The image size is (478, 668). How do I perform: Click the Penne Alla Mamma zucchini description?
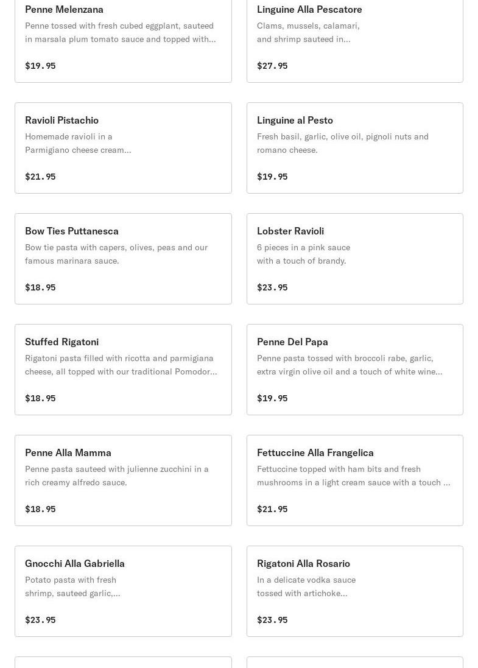tap(116, 476)
